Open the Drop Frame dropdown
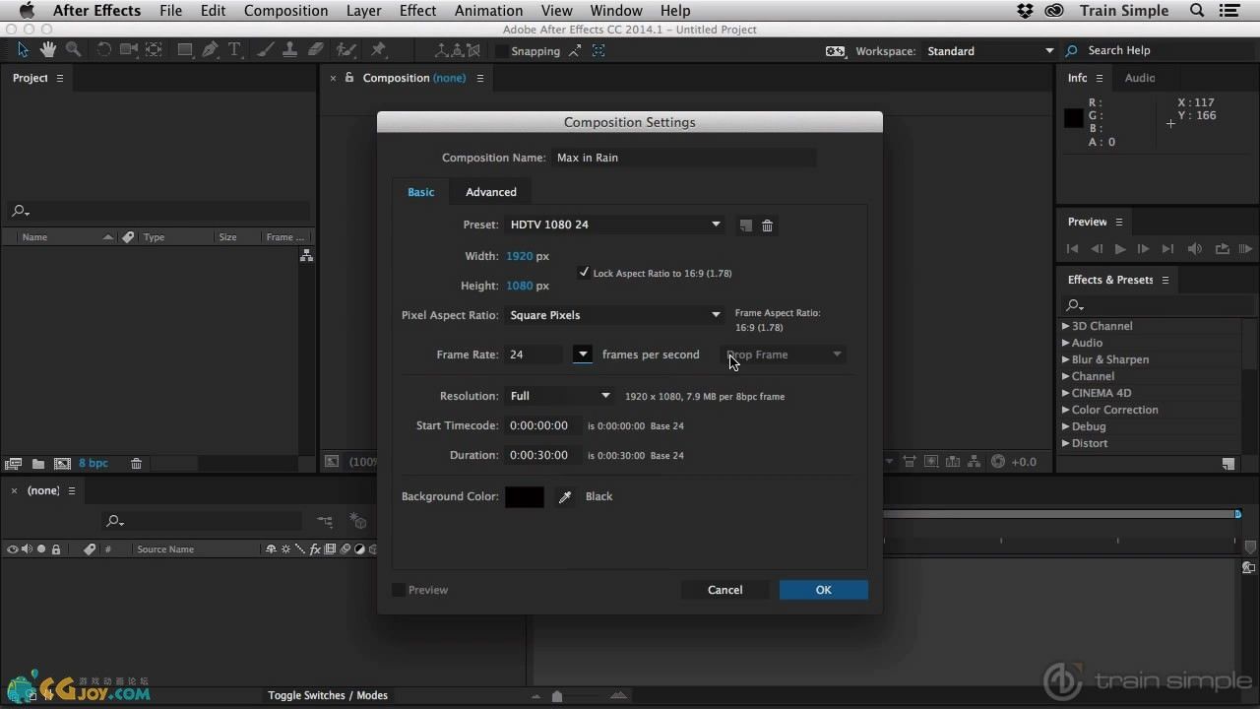The image size is (1260, 709). pos(785,354)
